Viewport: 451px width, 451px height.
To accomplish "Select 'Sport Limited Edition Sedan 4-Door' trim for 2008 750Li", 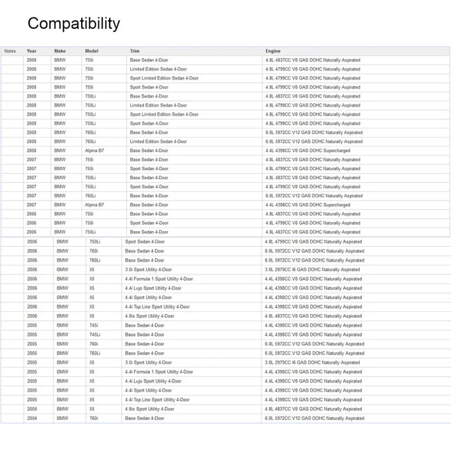I will [164, 114].
